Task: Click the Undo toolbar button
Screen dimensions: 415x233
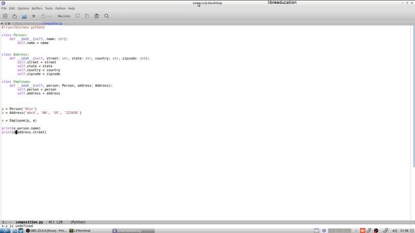Action: [x=64, y=16]
